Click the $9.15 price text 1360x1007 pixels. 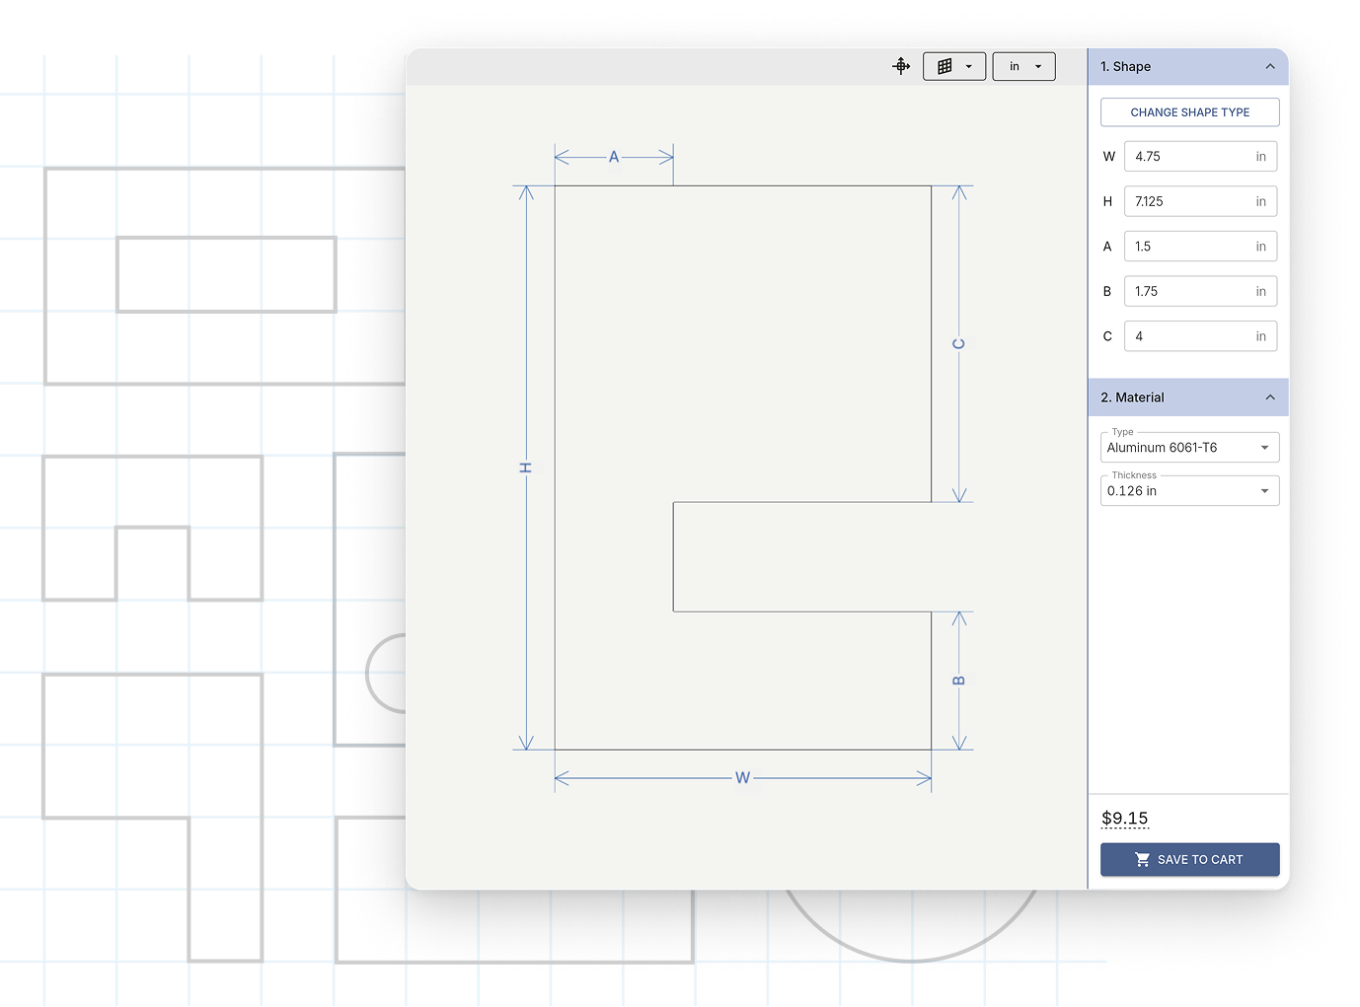1124,819
